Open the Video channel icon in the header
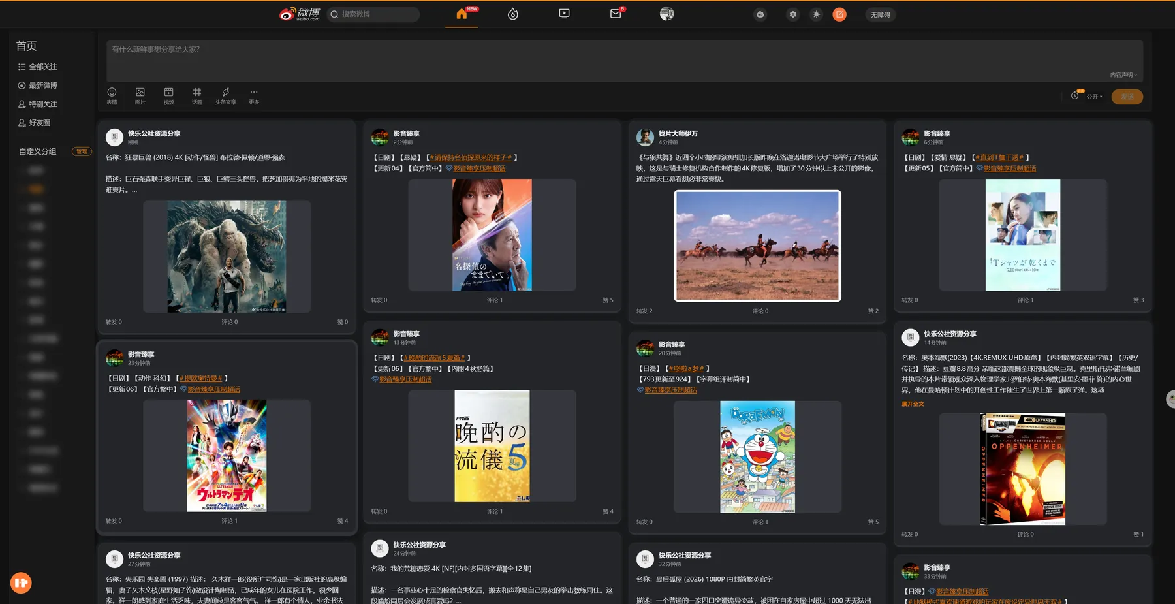This screenshot has width=1175, height=604. pos(565,14)
